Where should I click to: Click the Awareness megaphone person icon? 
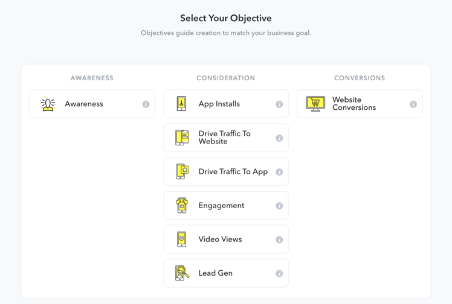point(48,104)
